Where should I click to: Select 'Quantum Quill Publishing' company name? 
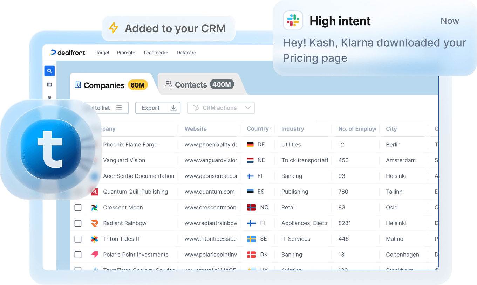click(135, 192)
